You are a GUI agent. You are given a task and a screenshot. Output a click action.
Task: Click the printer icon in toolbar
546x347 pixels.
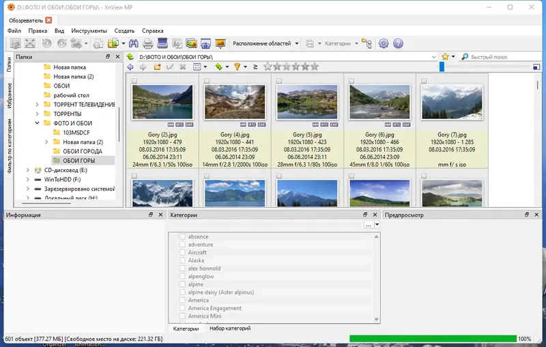pos(148,44)
